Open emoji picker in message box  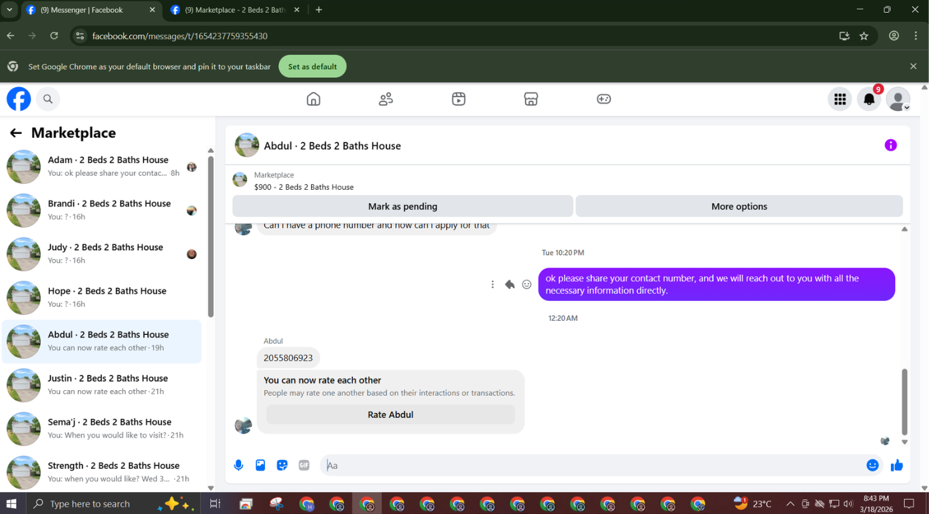click(872, 465)
